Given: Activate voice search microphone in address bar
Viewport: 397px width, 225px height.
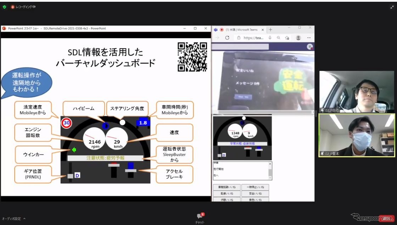Looking at the screenshot, I should pos(270,37).
